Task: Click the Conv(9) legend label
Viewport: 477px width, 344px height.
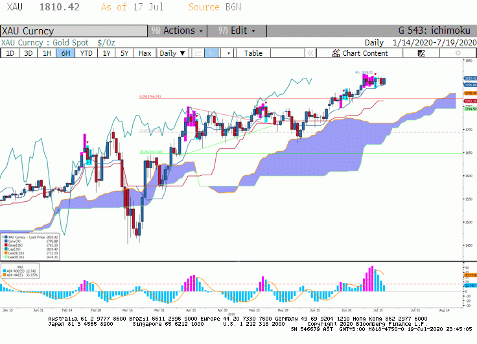Action: click(14, 241)
